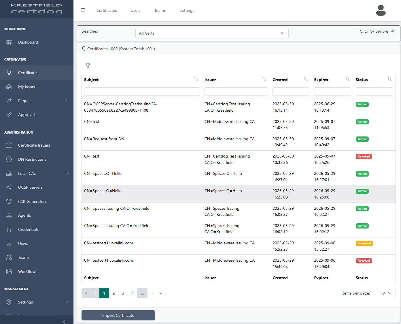Click Revoked badge for 10:35:26 certificate
This screenshot has height=324, width=401.
tap(364, 156)
